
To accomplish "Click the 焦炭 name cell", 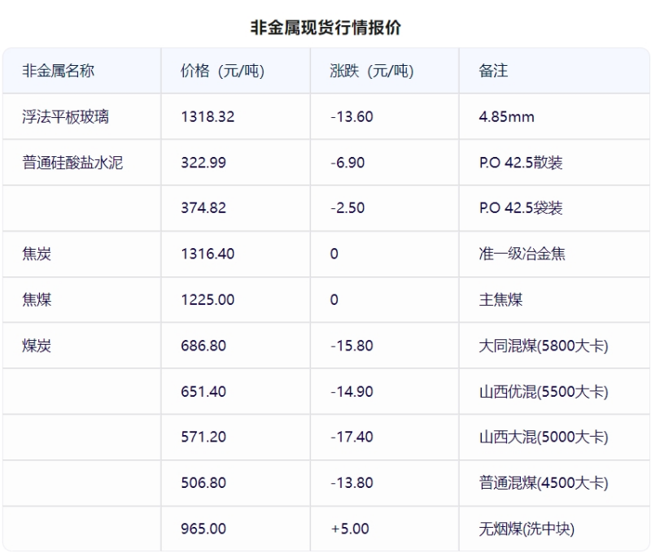I will [37, 254].
